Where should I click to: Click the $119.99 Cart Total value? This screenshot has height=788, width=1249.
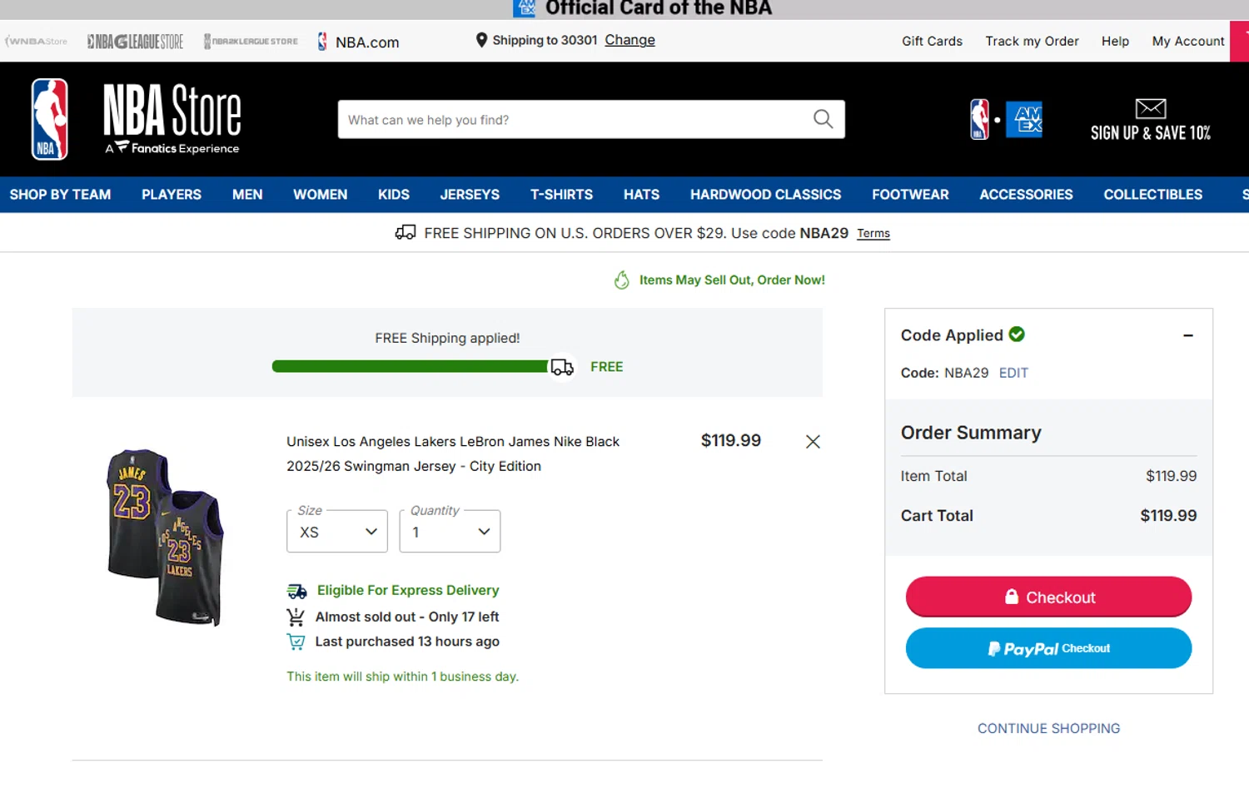tap(1168, 515)
